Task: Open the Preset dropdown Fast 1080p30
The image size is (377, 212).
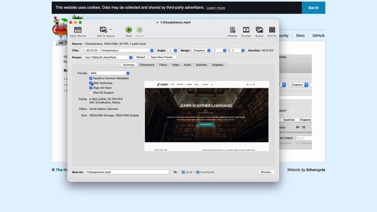Action: (108, 58)
